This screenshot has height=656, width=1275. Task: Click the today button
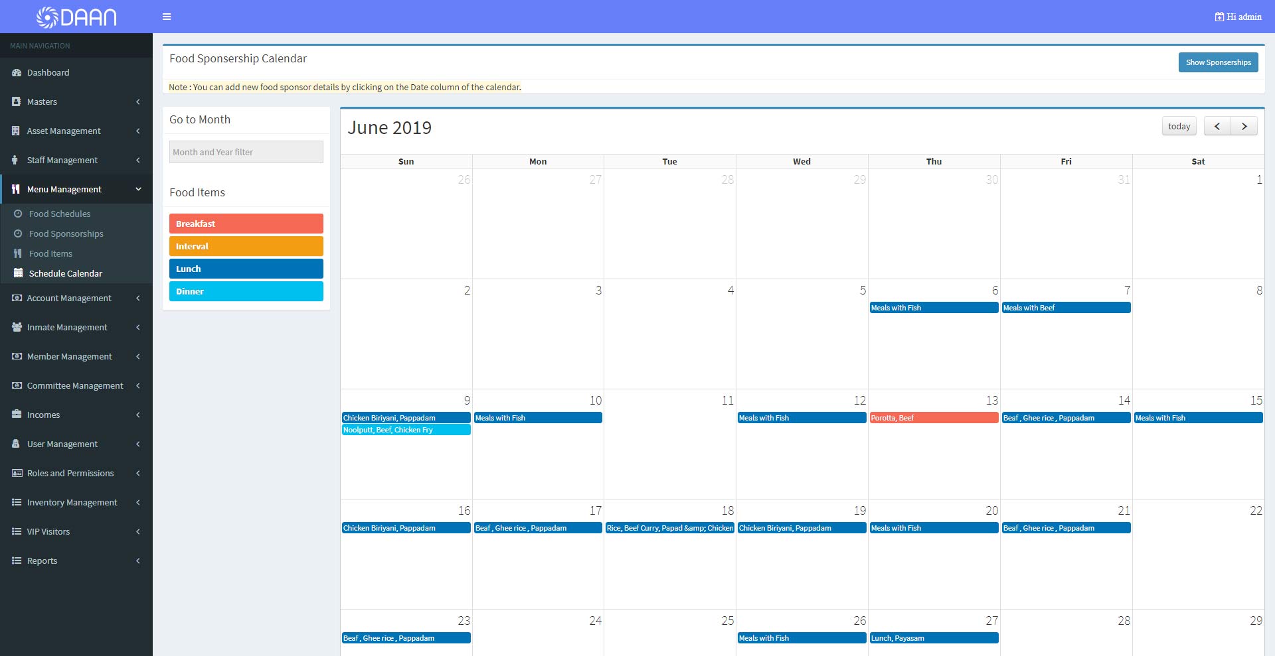[x=1179, y=126]
